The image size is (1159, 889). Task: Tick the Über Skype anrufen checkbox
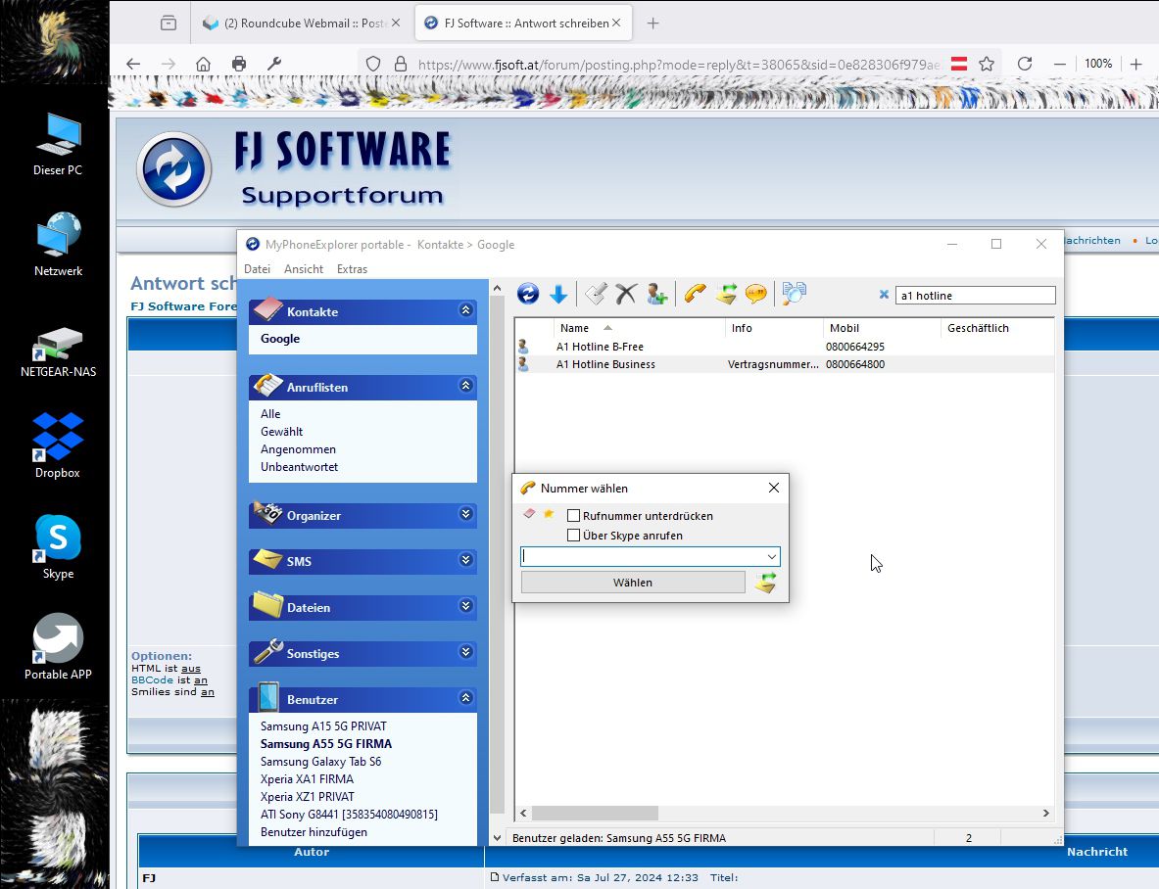click(574, 536)
